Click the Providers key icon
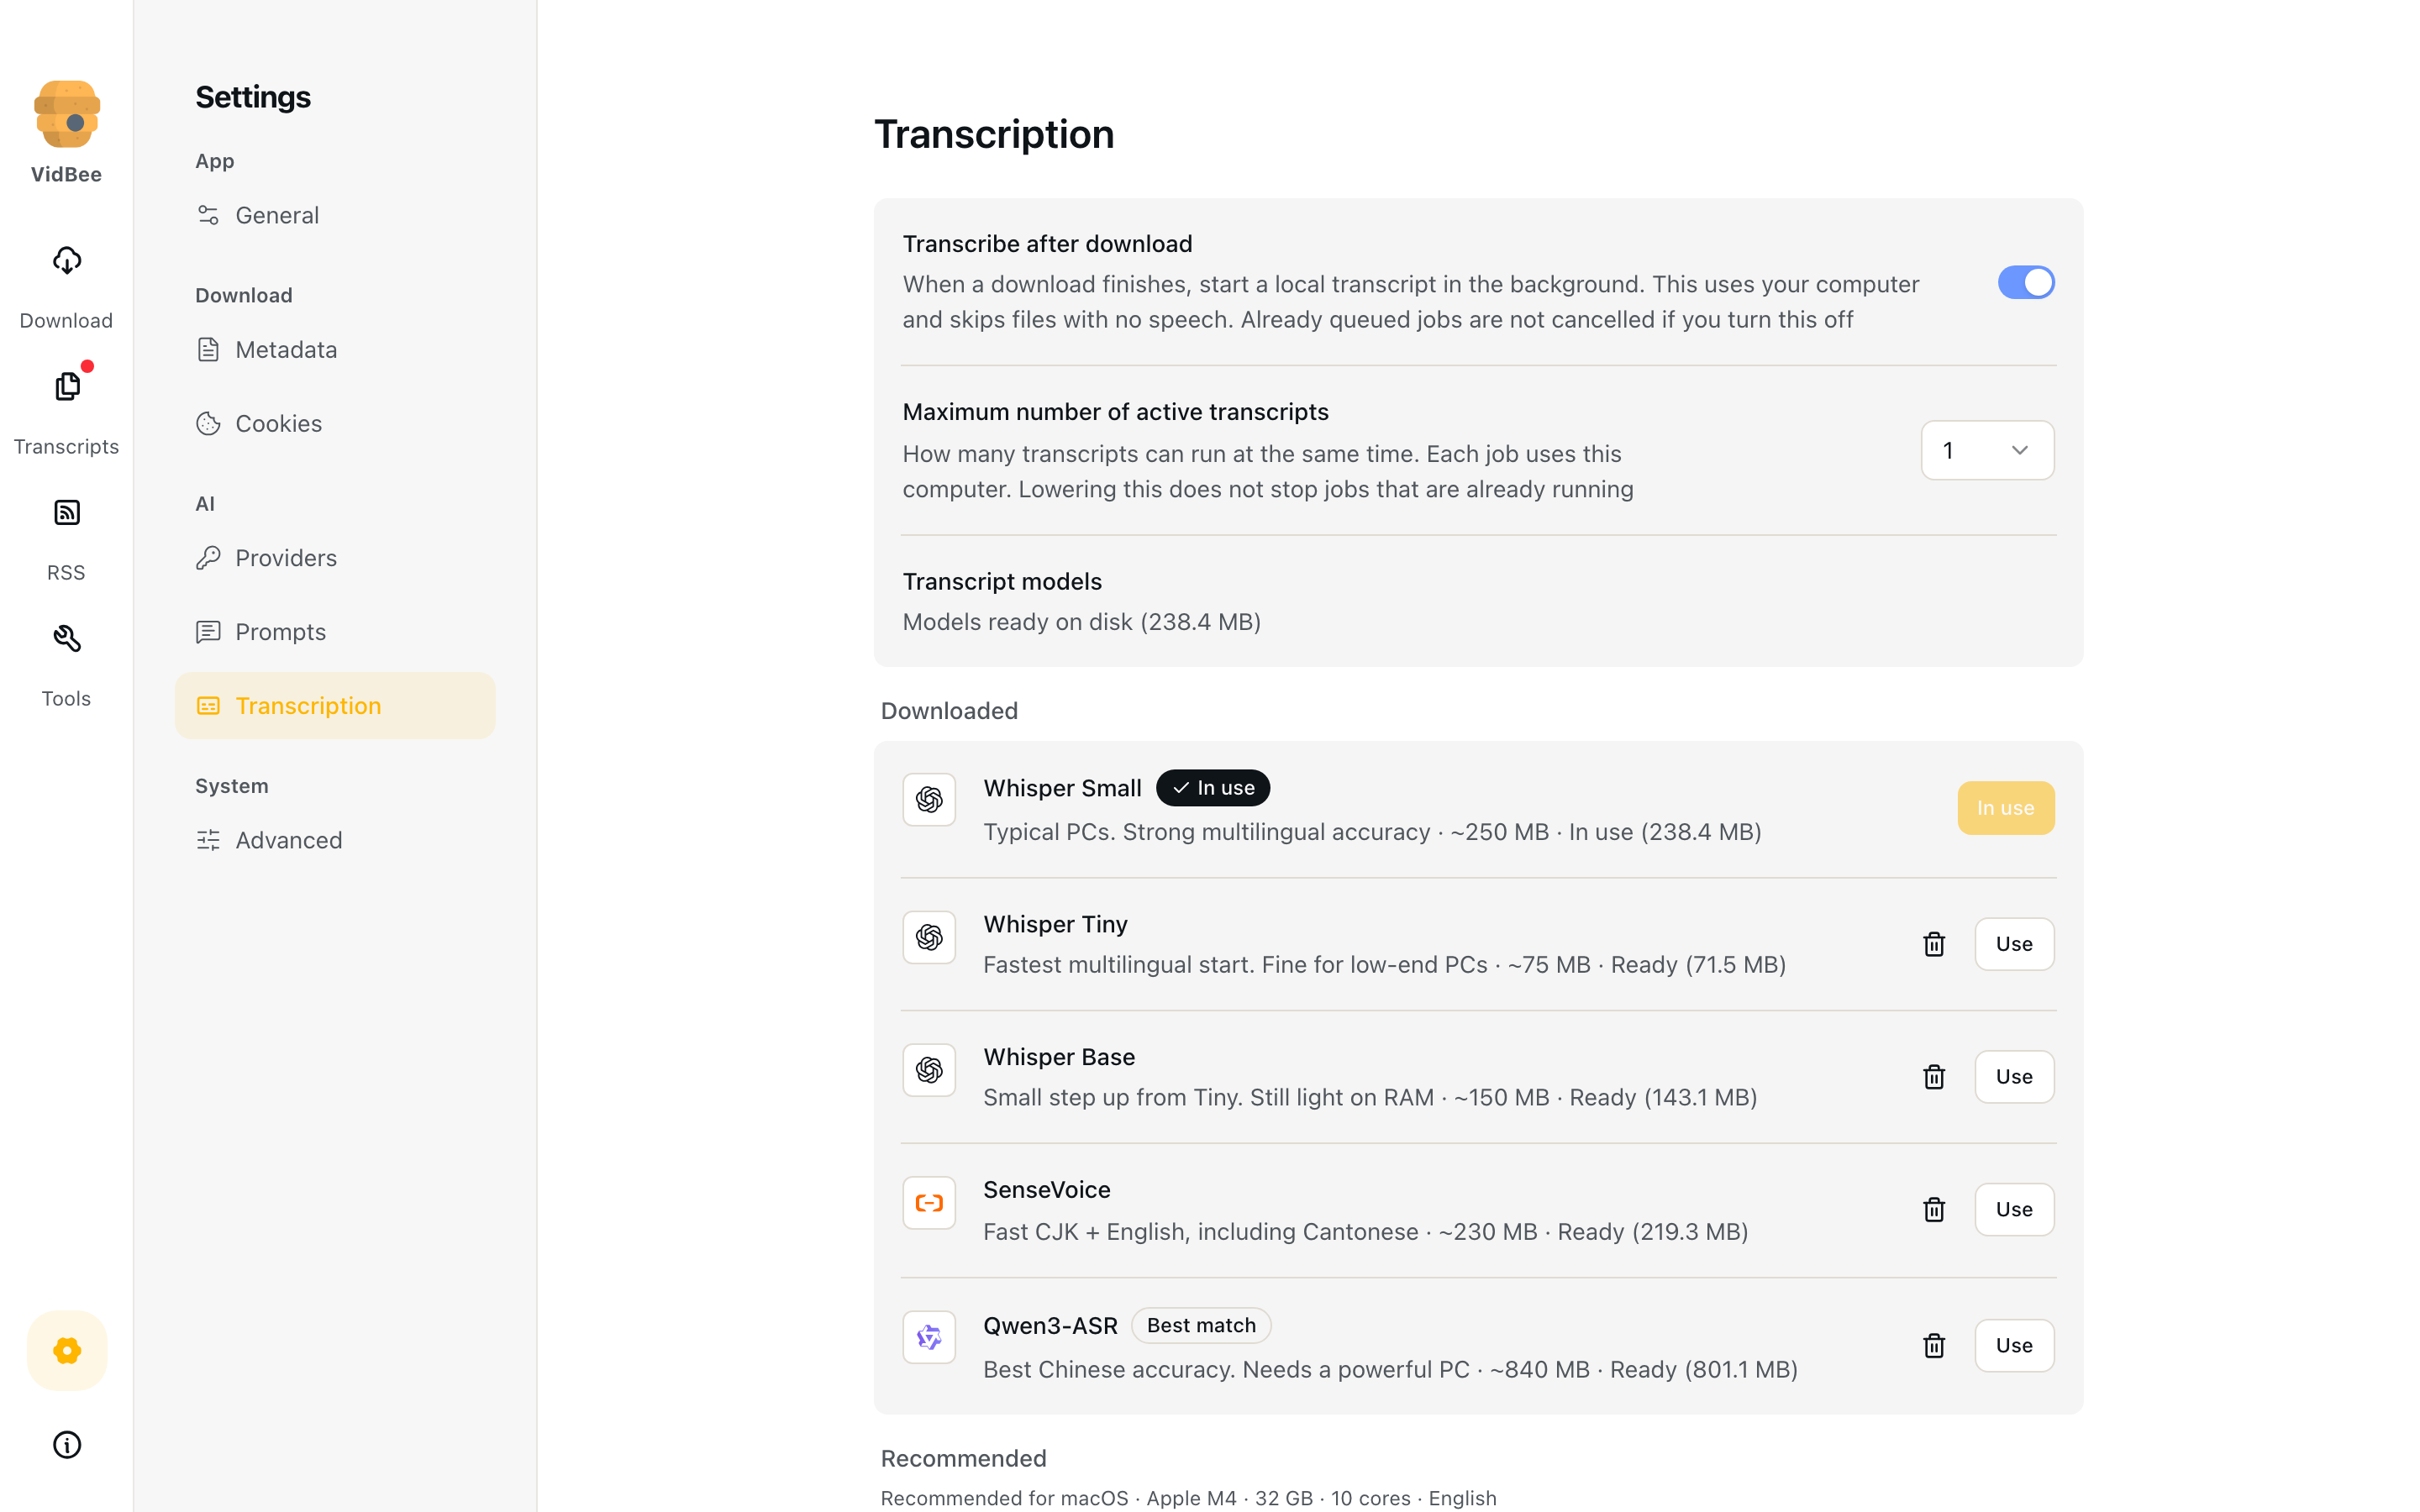Screen dimensions: 2420x1512 [208, 558]
